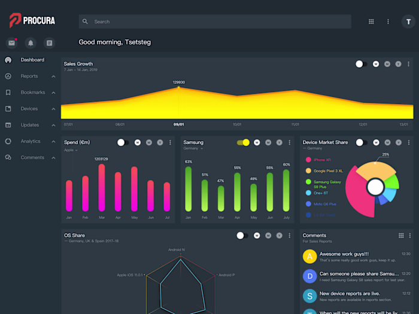Click the Procura logo
The width and height of the screenshot is (419, 314).
pos(32,20)
